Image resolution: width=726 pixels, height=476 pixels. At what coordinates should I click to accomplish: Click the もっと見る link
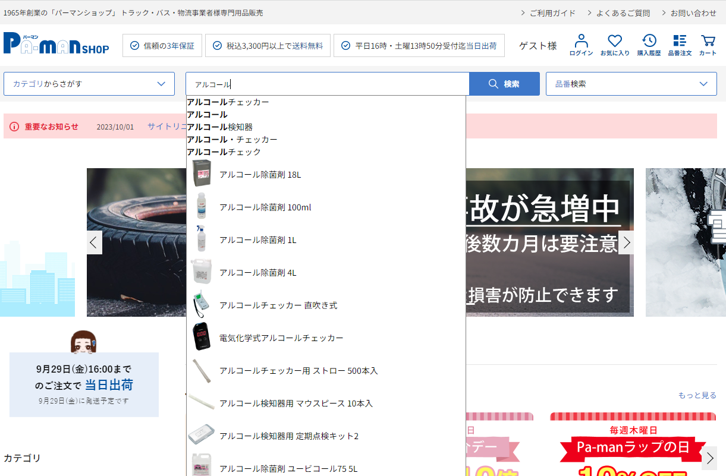[x=696, y=395]
